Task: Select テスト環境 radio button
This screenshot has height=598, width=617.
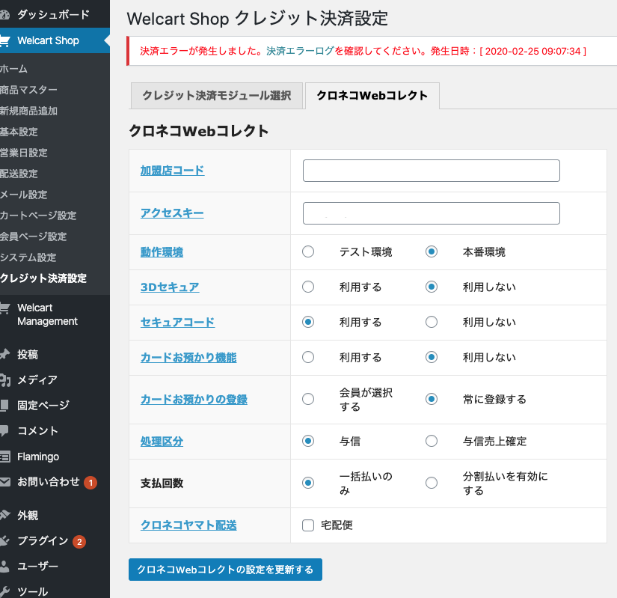Action: (x=308, y=252)
